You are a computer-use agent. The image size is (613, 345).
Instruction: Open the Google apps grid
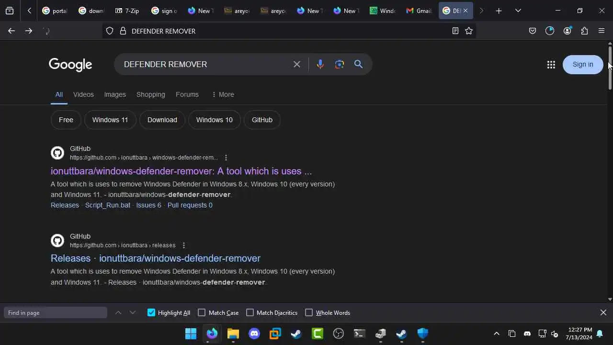tap(551, 65)
